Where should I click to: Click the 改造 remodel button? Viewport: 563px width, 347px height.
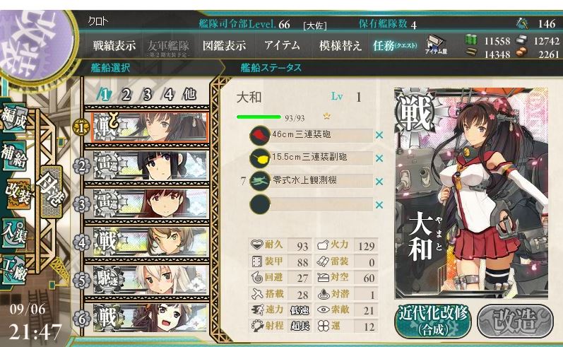(x=515, y=321)
